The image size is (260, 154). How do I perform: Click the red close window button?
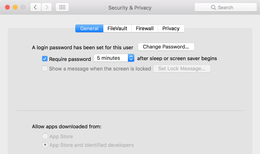7,7
